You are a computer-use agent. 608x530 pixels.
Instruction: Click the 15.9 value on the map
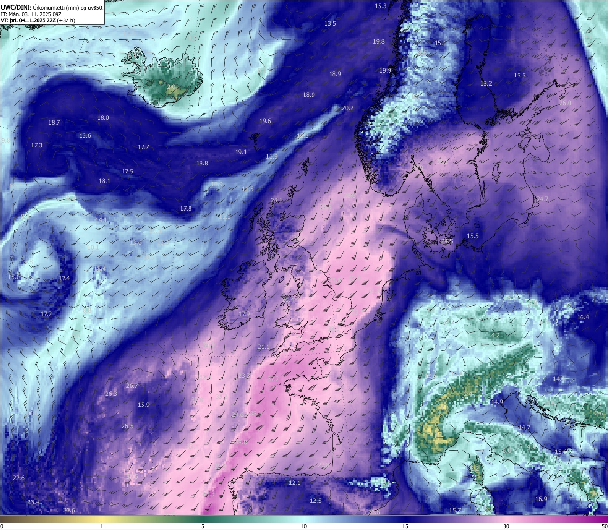[x=143, y=405]
